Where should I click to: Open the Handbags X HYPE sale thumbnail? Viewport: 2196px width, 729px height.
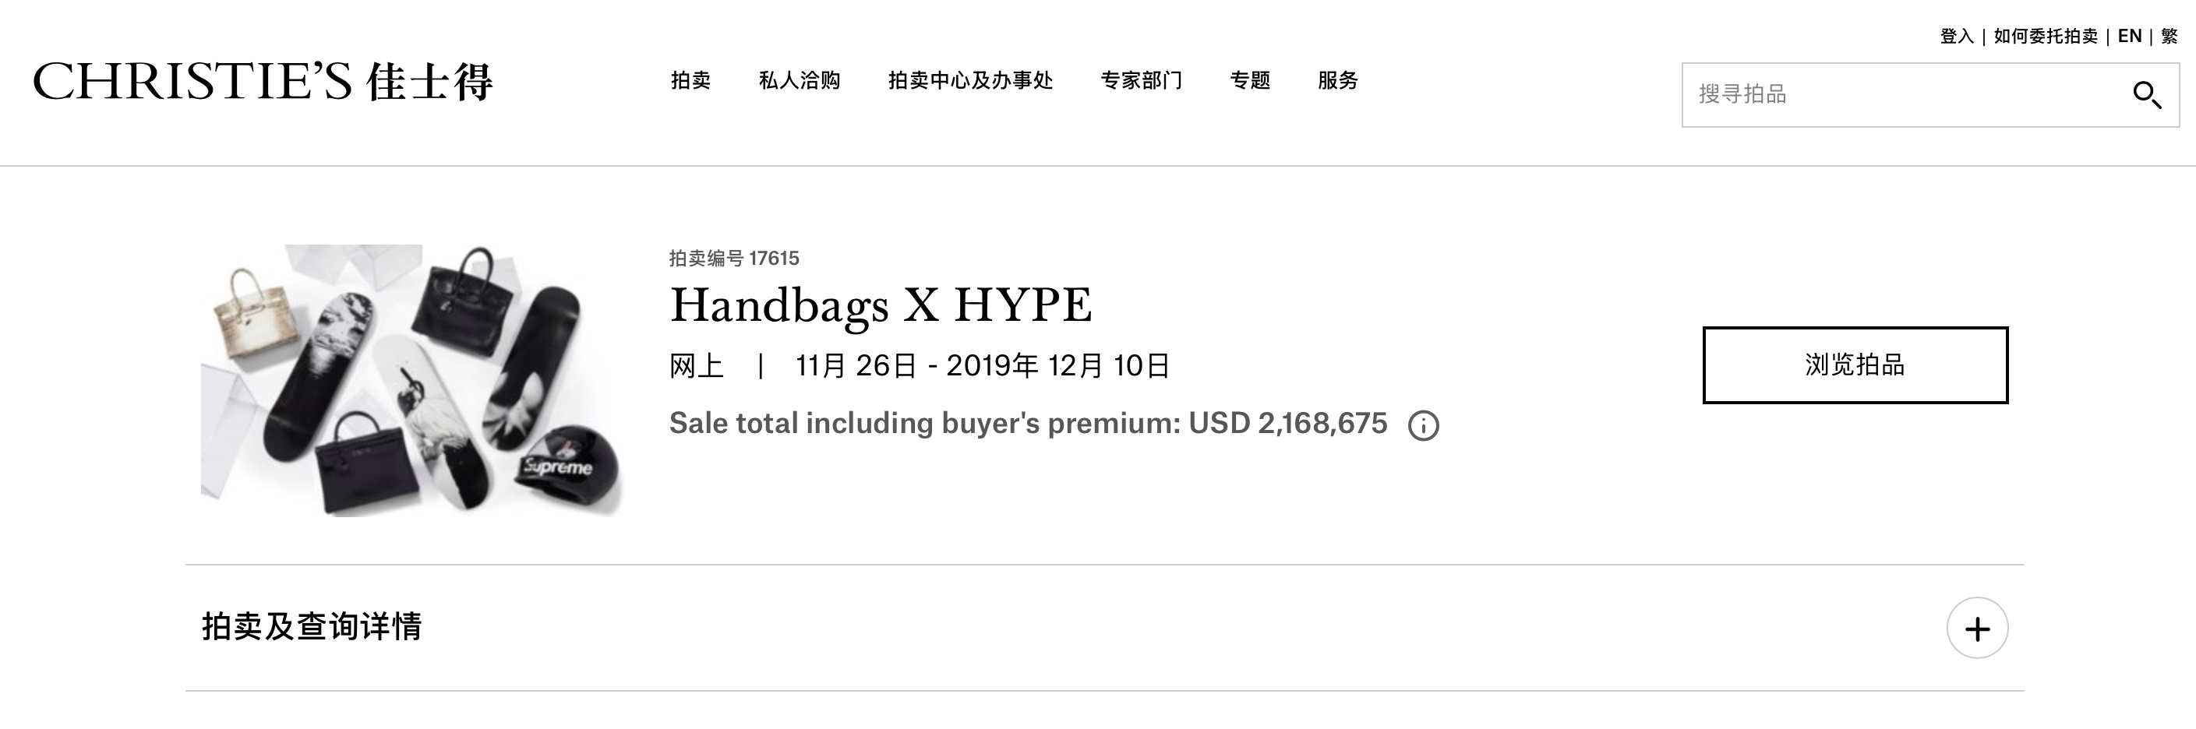coord(412,381)
